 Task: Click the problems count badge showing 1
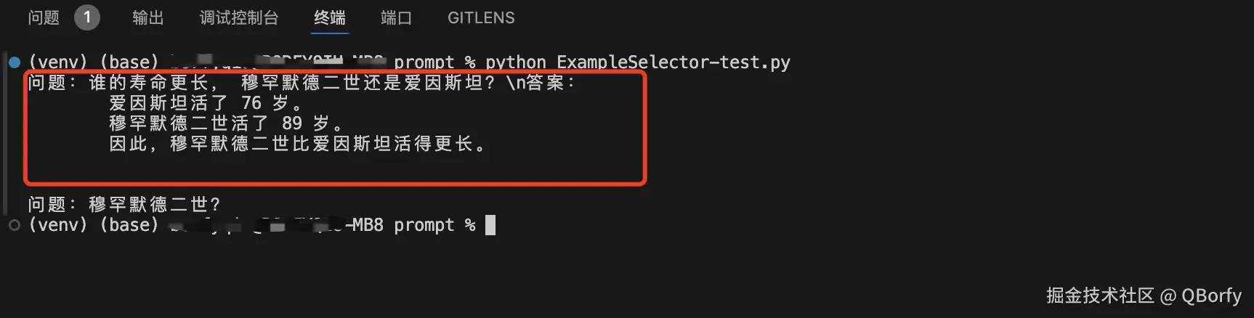coord(87,17)
